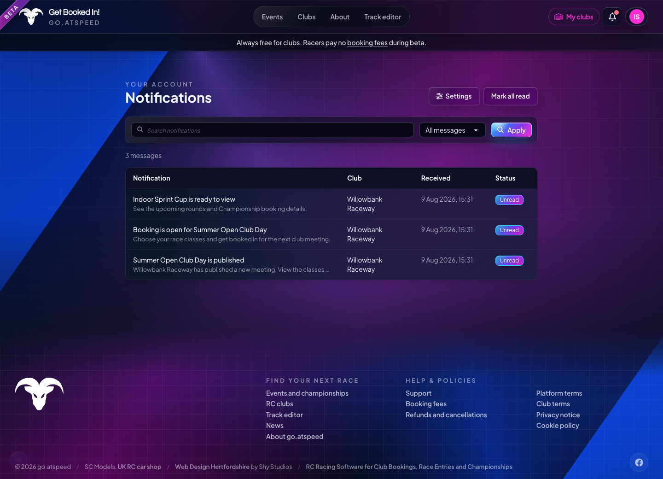Image resolution: width=663 pixels, height=479 pixels.
Task: Open Club terms link
Action: coord(553,404)
